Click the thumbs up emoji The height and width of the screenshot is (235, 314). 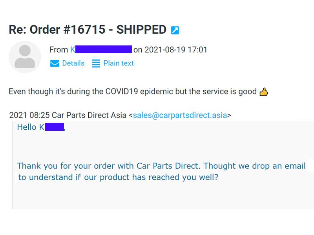[x=263, y=92]
